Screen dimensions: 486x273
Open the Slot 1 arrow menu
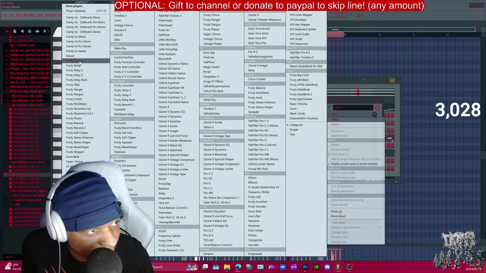(329, 115)
